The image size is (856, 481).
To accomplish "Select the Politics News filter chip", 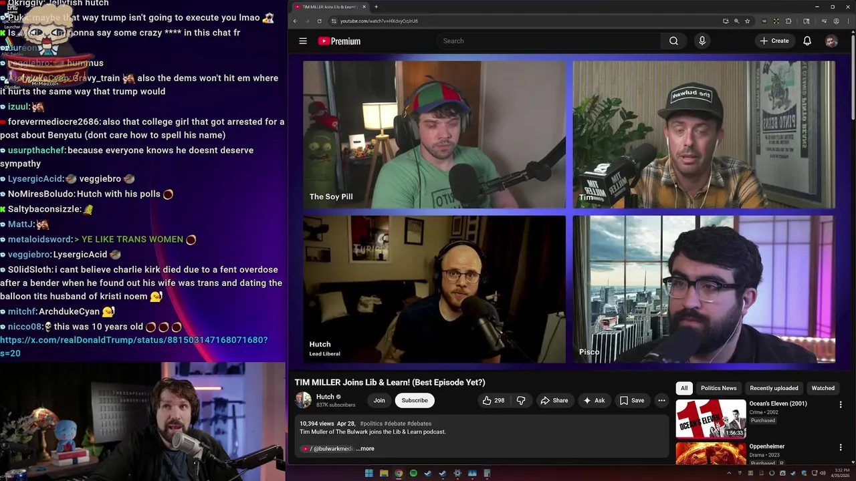I will coord(718,388).
